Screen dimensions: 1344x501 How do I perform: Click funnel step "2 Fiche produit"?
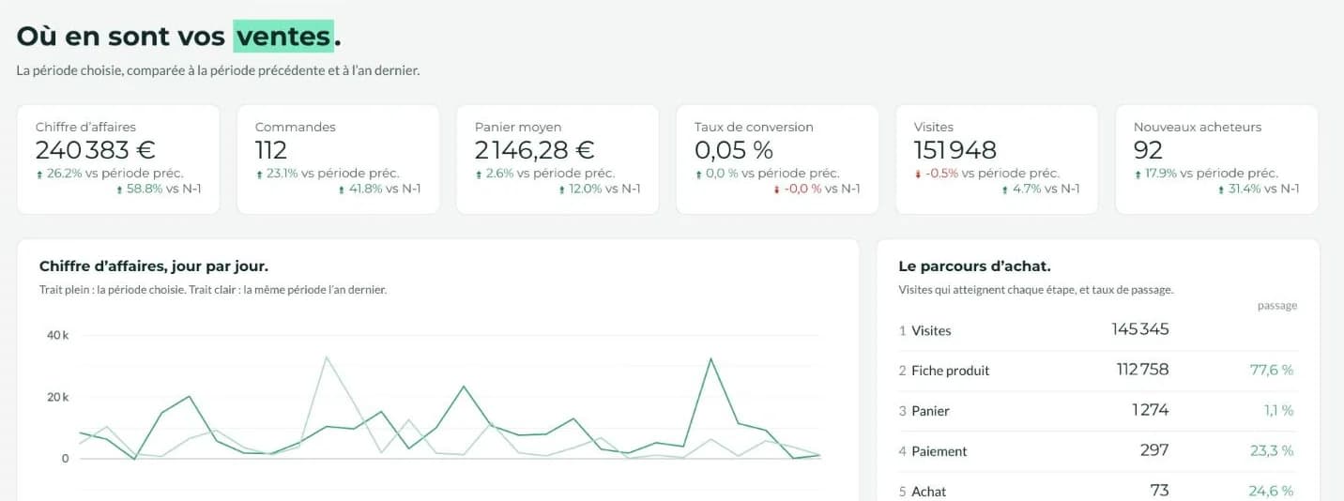click(x=944, y=371)
